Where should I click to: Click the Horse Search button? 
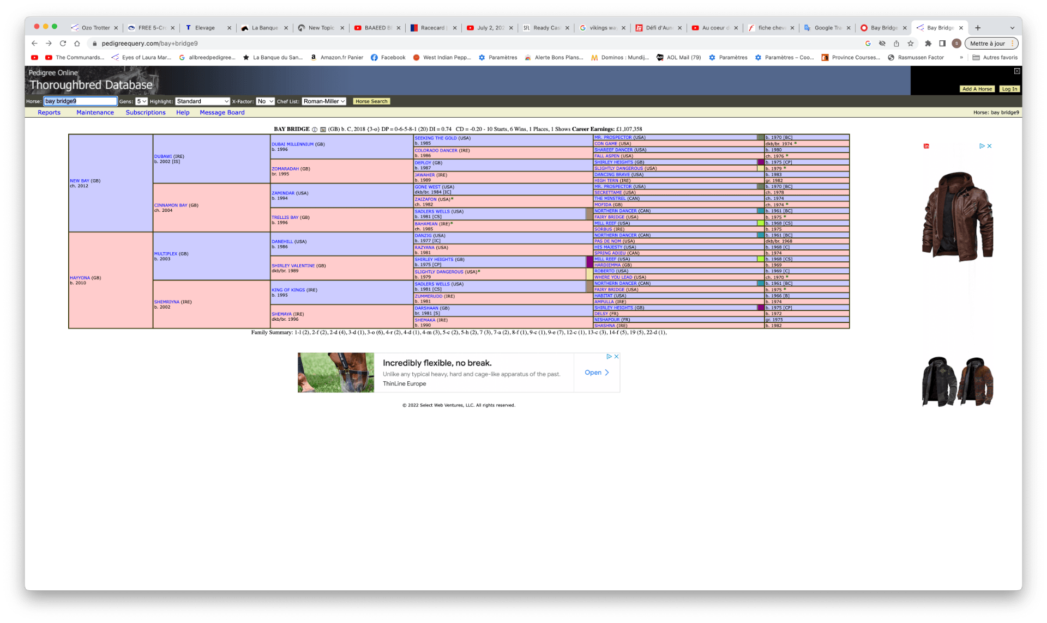pyautogui.click(x=371, y=101)
